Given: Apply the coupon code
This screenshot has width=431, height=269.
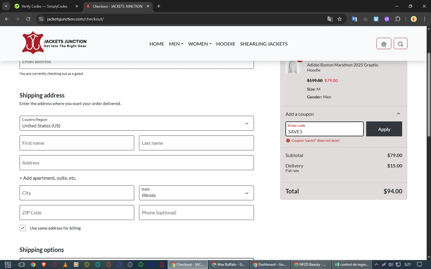Looking at the screenshot, I should point(384,129).
